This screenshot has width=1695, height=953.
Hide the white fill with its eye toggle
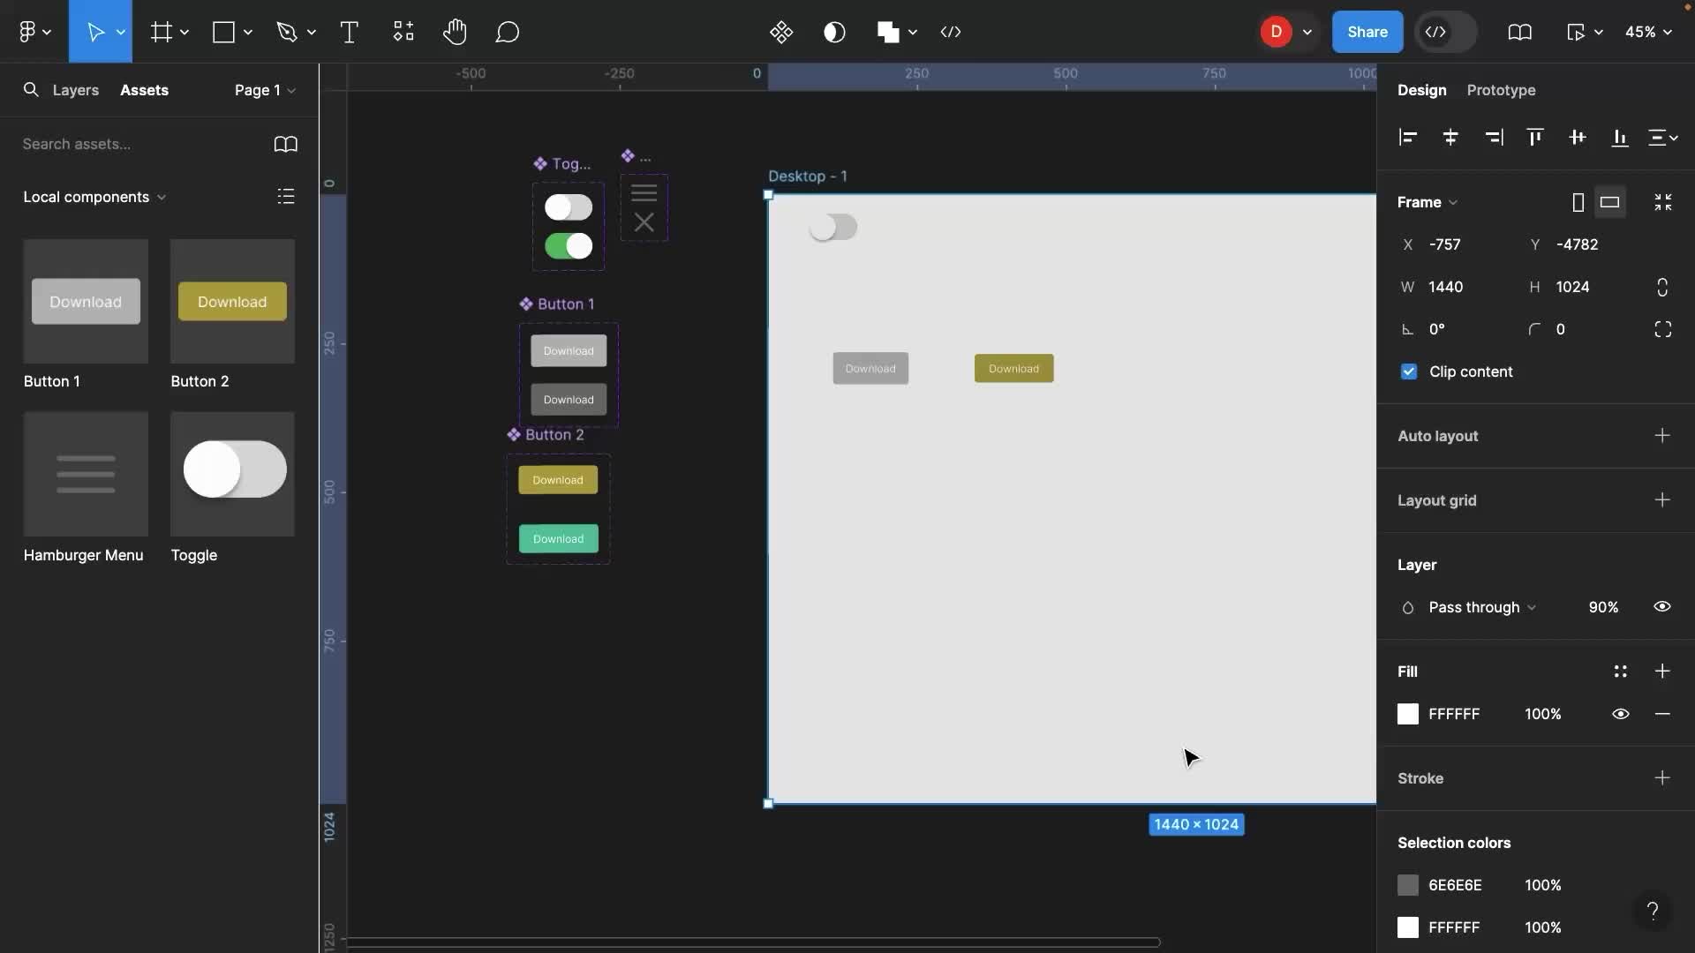(x=1621, y=714)
